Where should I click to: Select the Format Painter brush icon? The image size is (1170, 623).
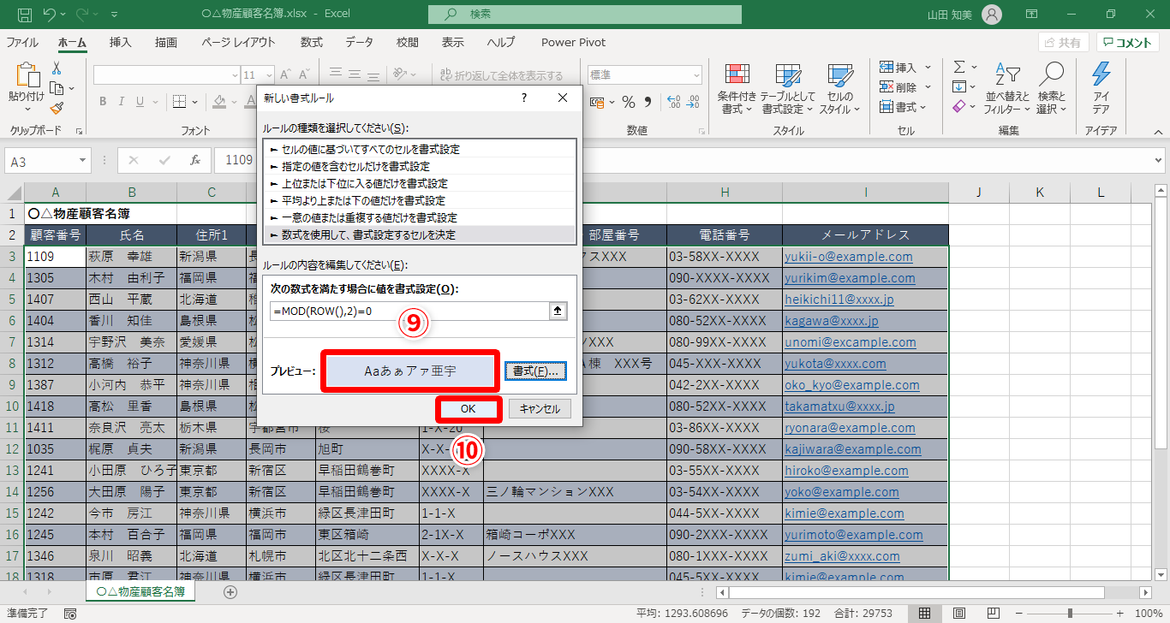(x=57, y=109)
